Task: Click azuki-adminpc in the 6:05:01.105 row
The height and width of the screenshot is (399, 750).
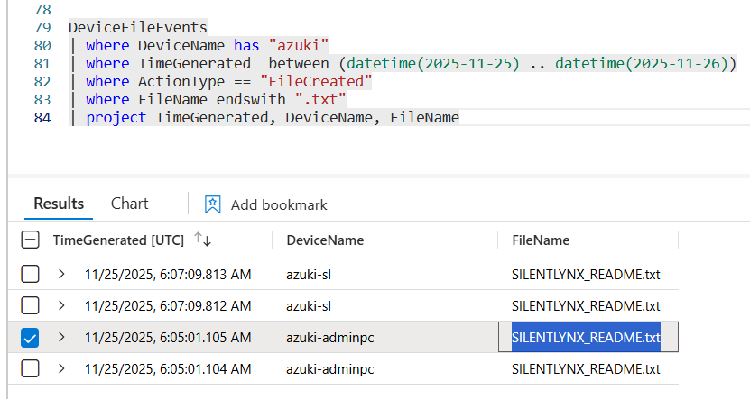Action: [x=330, y=338]
